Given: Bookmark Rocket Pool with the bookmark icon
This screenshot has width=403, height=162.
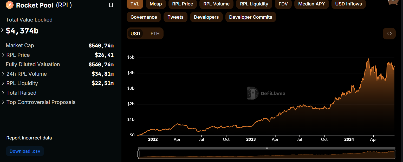Looking at the screenshot, I should [111, 5].
